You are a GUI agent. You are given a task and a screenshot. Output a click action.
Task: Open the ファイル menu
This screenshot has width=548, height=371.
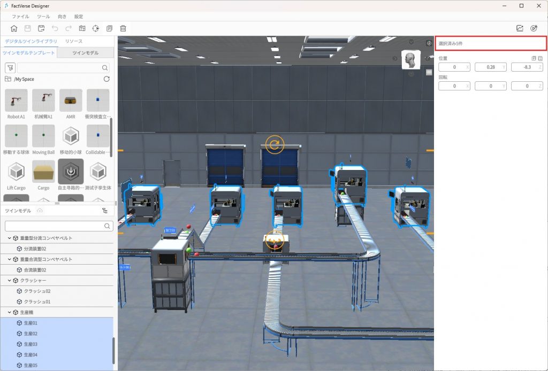[x=20, y=17]
